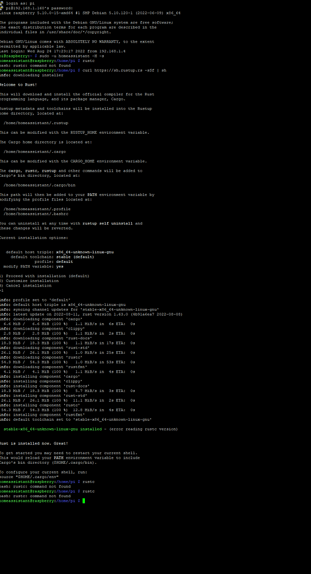Click the 'default toolchain: stable (default)' line

coord(52,257)
